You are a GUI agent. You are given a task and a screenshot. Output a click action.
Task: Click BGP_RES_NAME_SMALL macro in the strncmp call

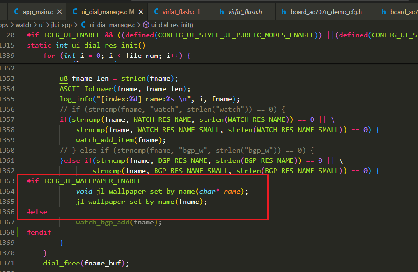pos(191,171)
